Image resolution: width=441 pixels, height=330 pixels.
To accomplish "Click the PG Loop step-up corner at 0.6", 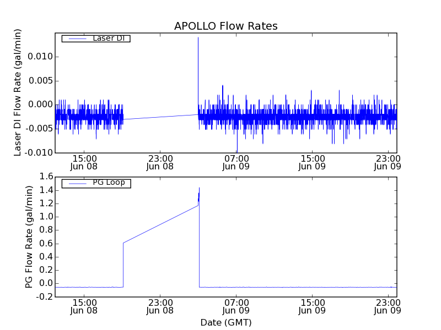I will (x=123, y=243).
